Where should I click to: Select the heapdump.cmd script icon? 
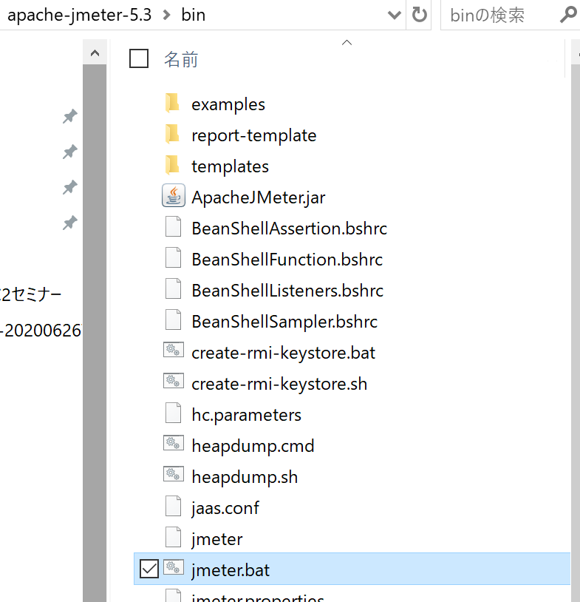pos(174,443)
